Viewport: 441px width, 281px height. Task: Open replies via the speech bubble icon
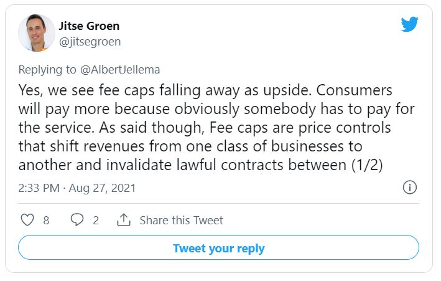77,220
